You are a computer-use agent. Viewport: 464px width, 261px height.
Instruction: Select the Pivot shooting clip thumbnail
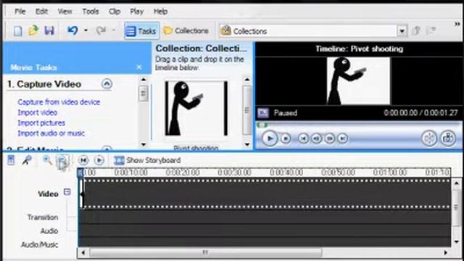tap(196, 109)
